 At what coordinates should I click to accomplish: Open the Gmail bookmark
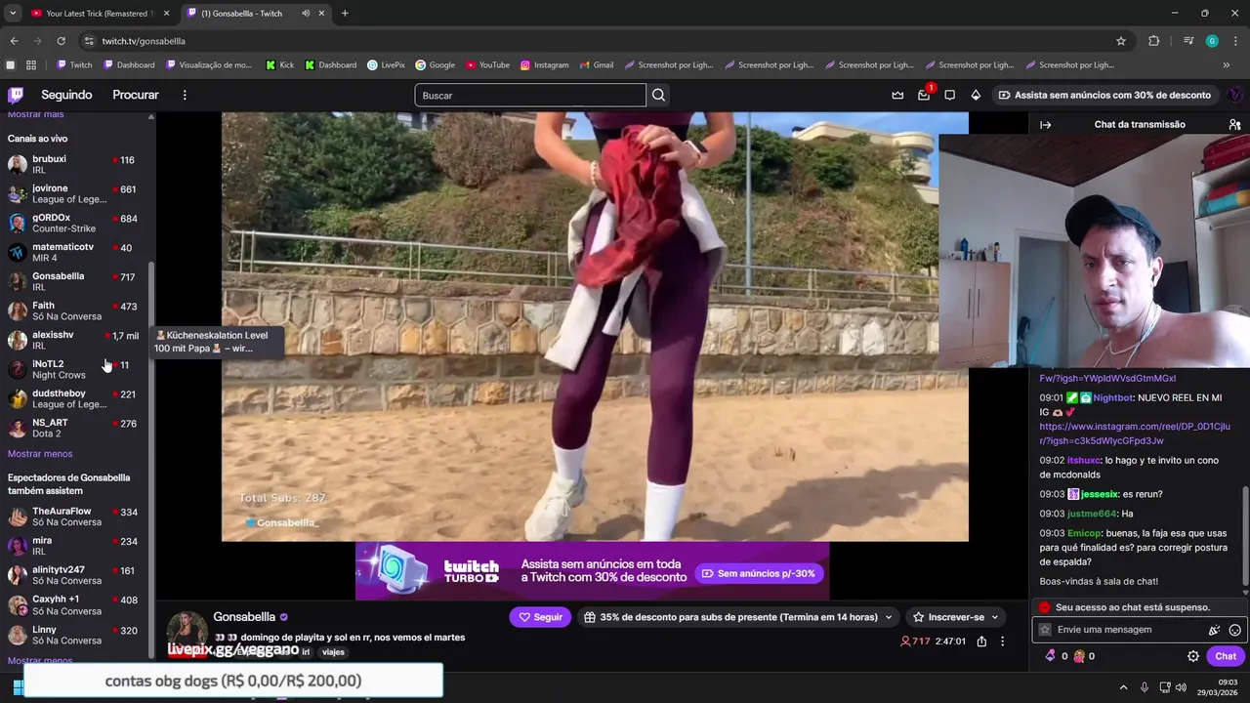(596, 64)
